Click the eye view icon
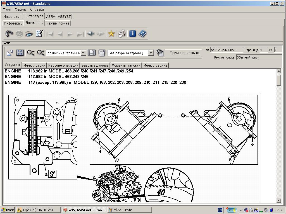Image resolution: width=286 pixels, height=214 pixels. tap(29, 34)
